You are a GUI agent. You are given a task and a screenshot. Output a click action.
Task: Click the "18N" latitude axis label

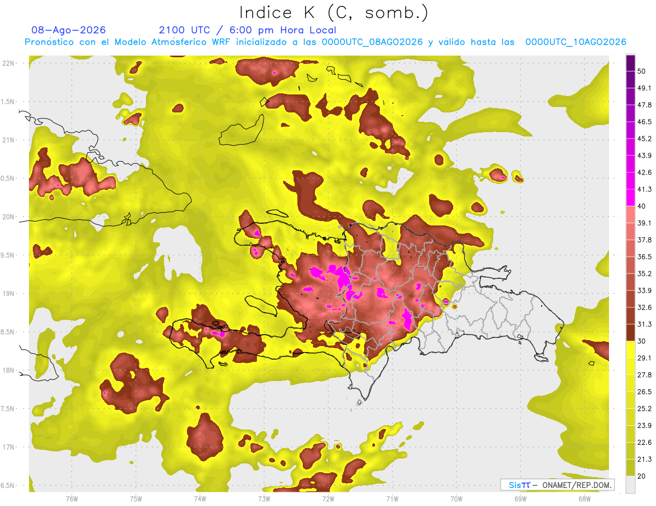[8, 370]
